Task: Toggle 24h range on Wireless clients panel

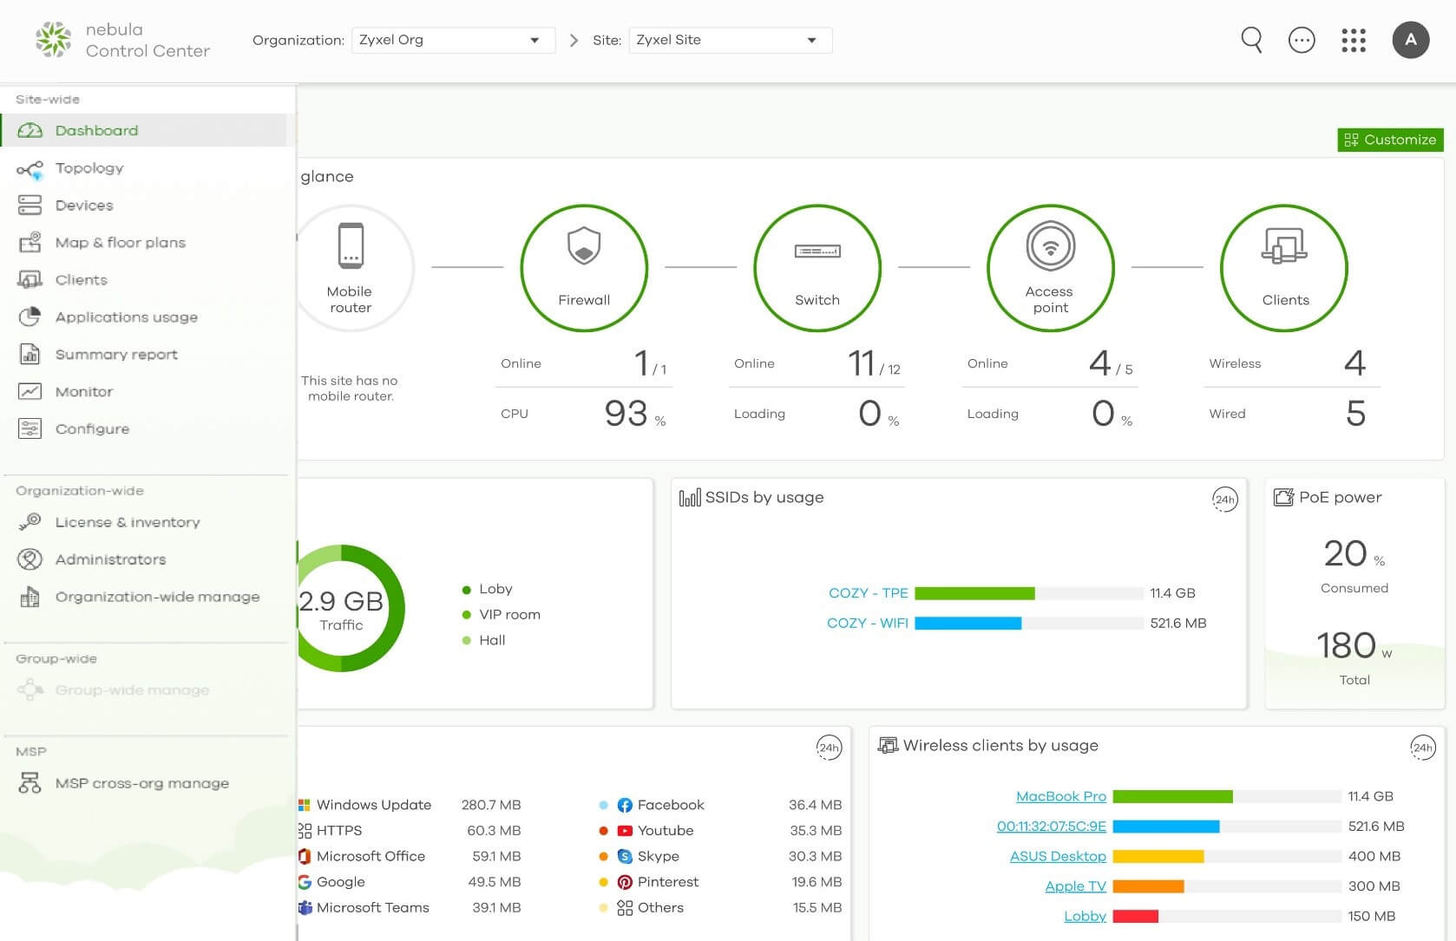Action: 1422,747
